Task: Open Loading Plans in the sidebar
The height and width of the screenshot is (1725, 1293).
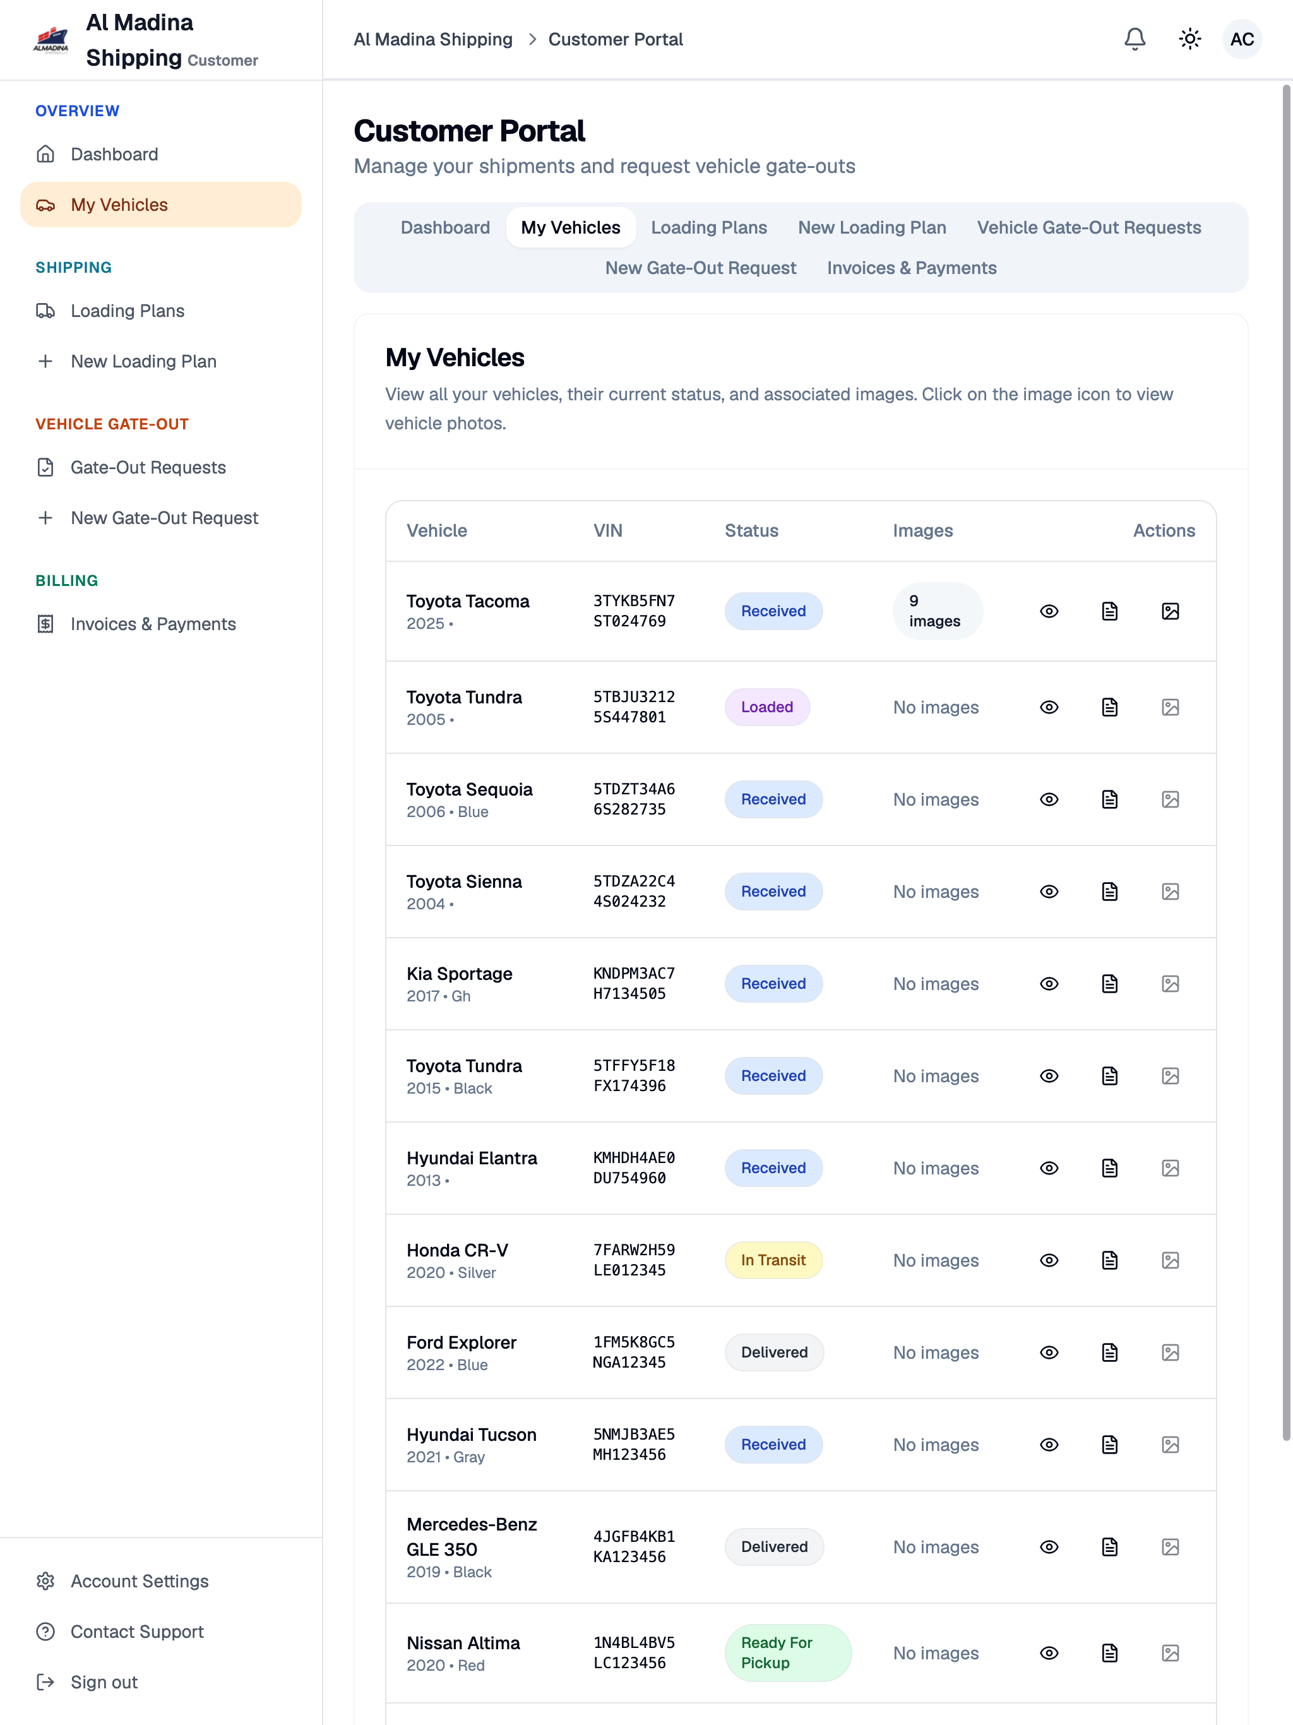Action: (160, 311)
